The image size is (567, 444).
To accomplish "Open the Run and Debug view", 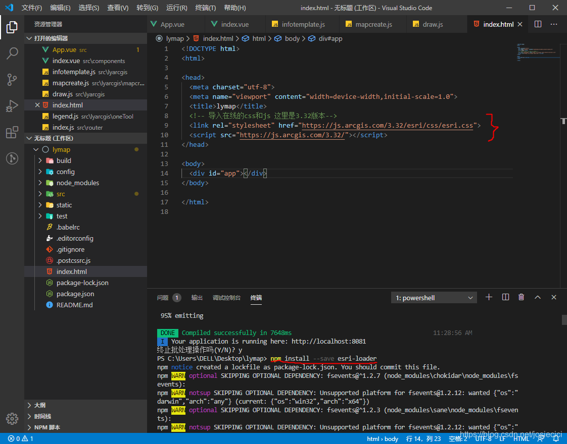I will coord(12,106).
